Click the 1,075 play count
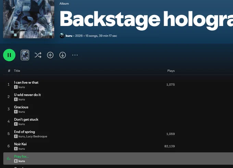Viewport: 233px width, 168px height. tap(171, 85)
